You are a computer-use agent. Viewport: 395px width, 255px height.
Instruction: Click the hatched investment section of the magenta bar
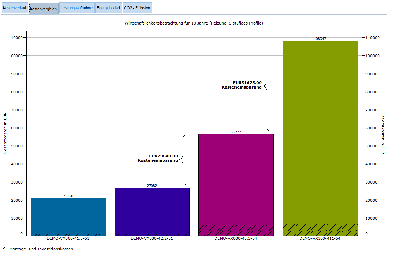coord(236,230)
